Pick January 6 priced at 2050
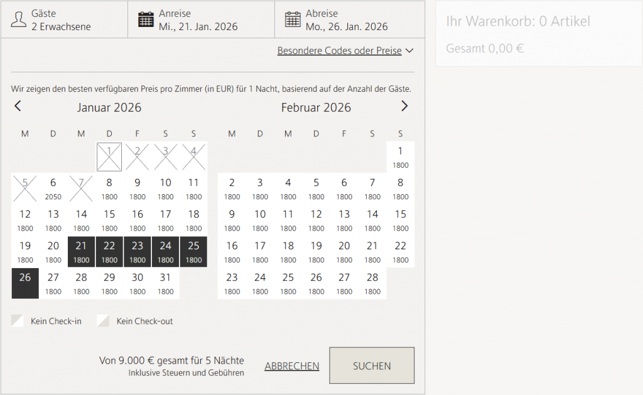 tap(53, 188)
